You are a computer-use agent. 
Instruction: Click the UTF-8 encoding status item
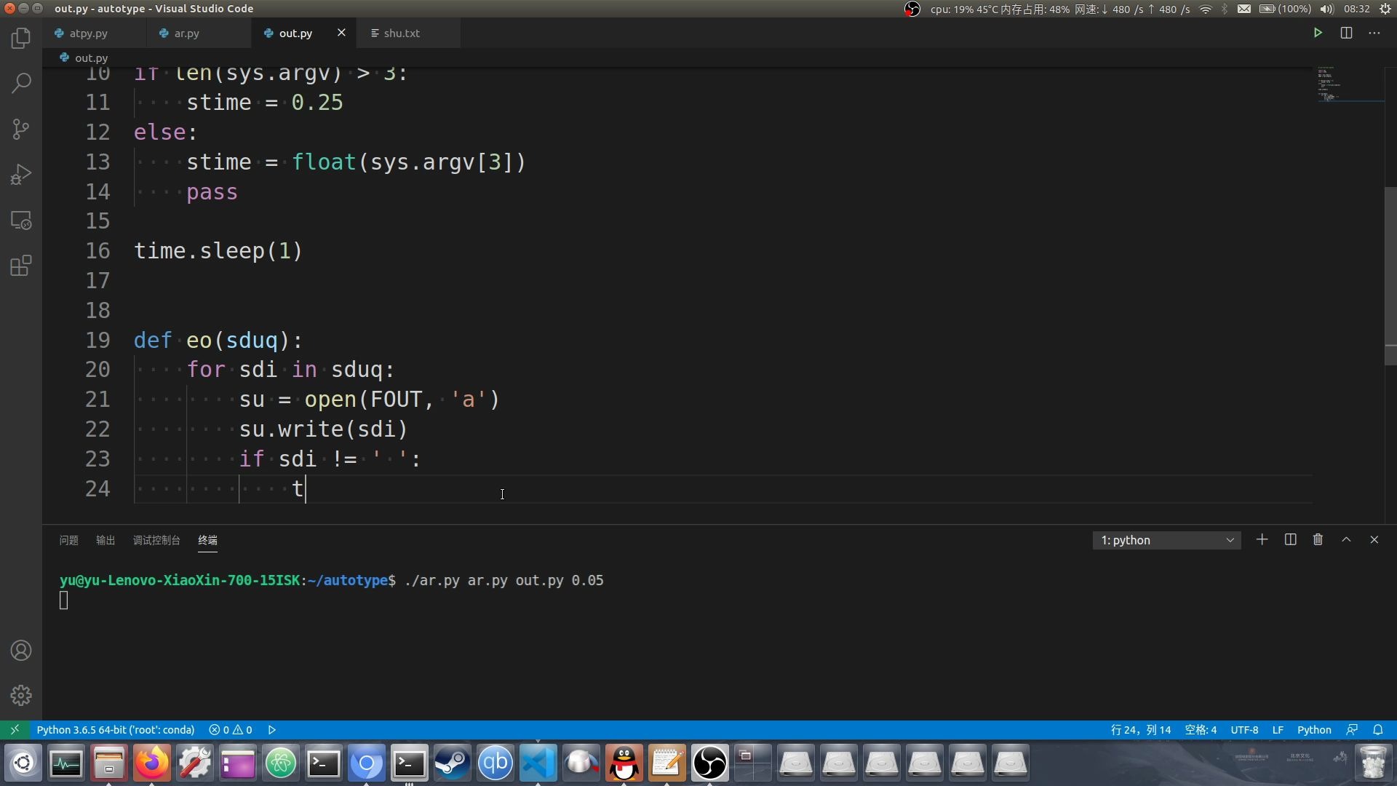[x=1244, y=730]
